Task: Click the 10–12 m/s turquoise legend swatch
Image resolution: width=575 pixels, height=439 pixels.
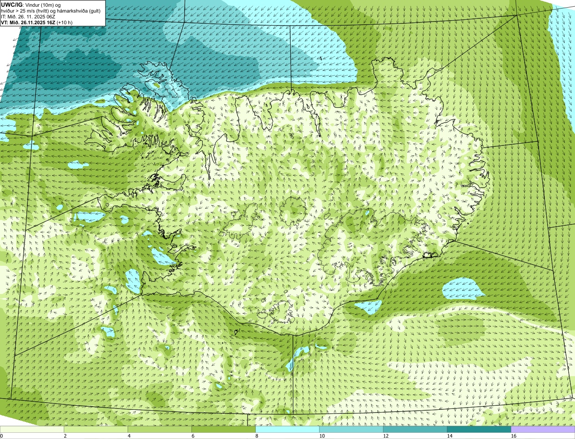Action: (351, 430)
